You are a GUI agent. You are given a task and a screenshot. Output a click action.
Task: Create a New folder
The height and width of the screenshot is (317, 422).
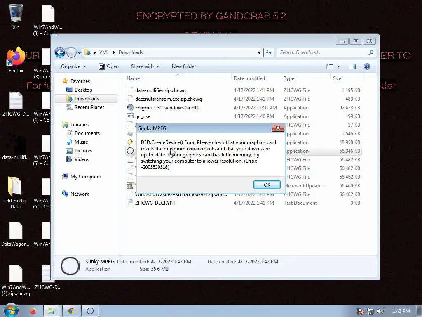pos(184,66)
